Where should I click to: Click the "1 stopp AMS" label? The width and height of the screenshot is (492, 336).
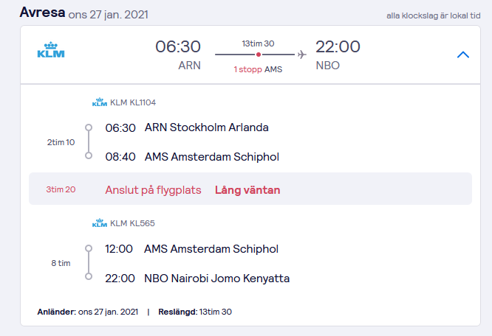(258, 69)
